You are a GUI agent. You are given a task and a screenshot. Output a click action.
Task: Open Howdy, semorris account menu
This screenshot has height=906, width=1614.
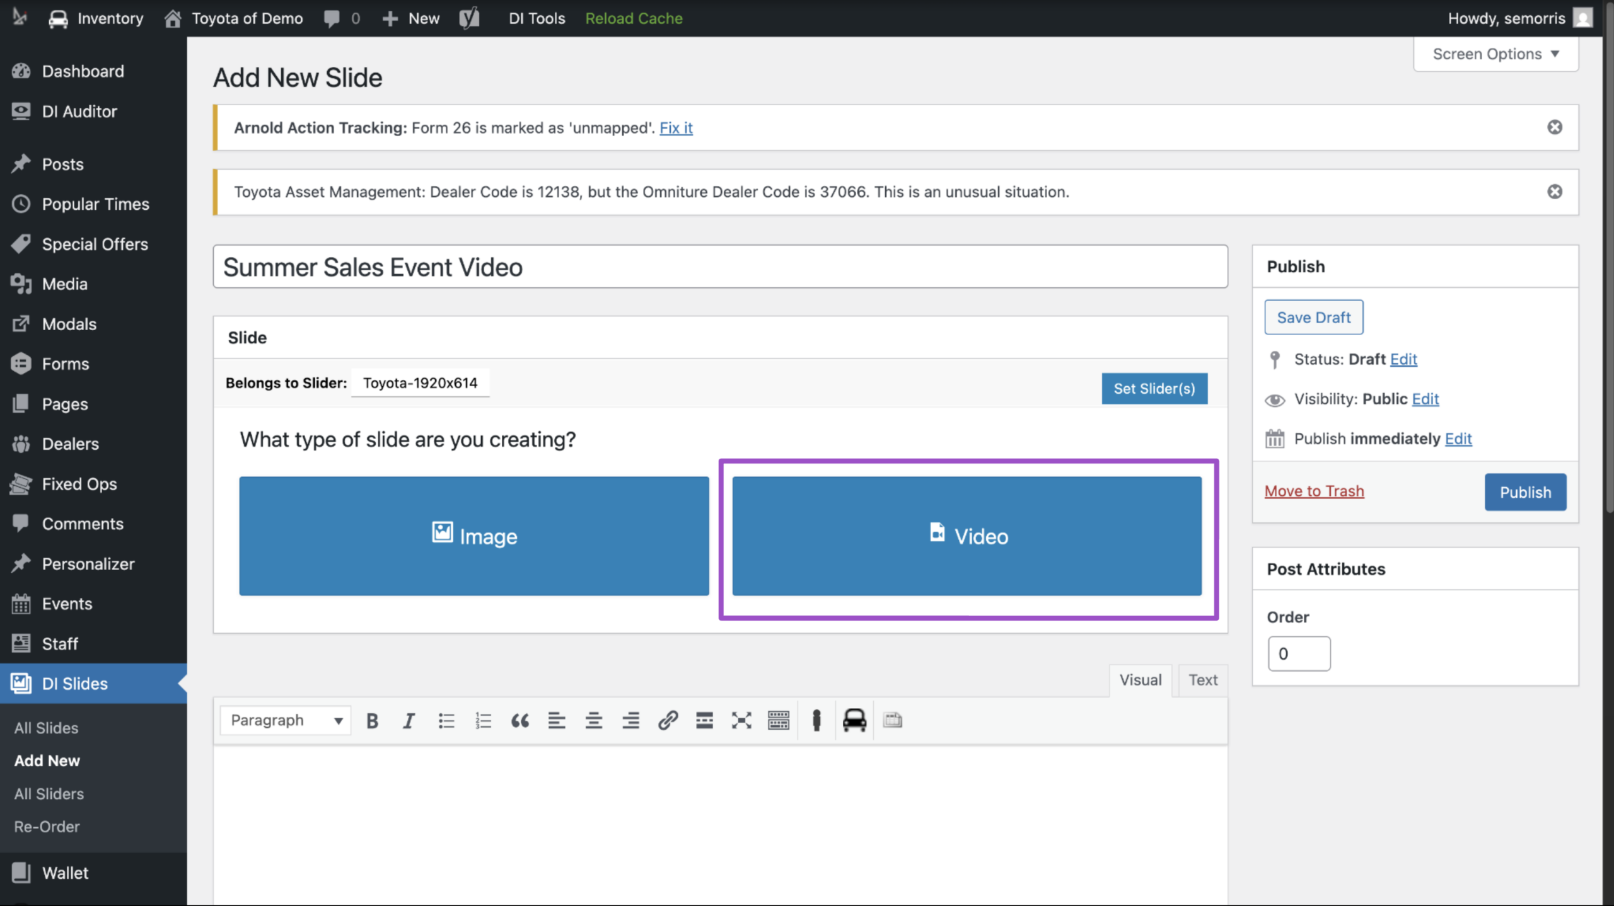pos(1519,18)
